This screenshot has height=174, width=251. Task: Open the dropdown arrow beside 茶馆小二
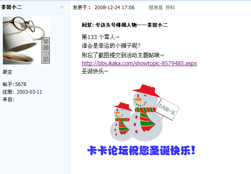click(62, 8)
